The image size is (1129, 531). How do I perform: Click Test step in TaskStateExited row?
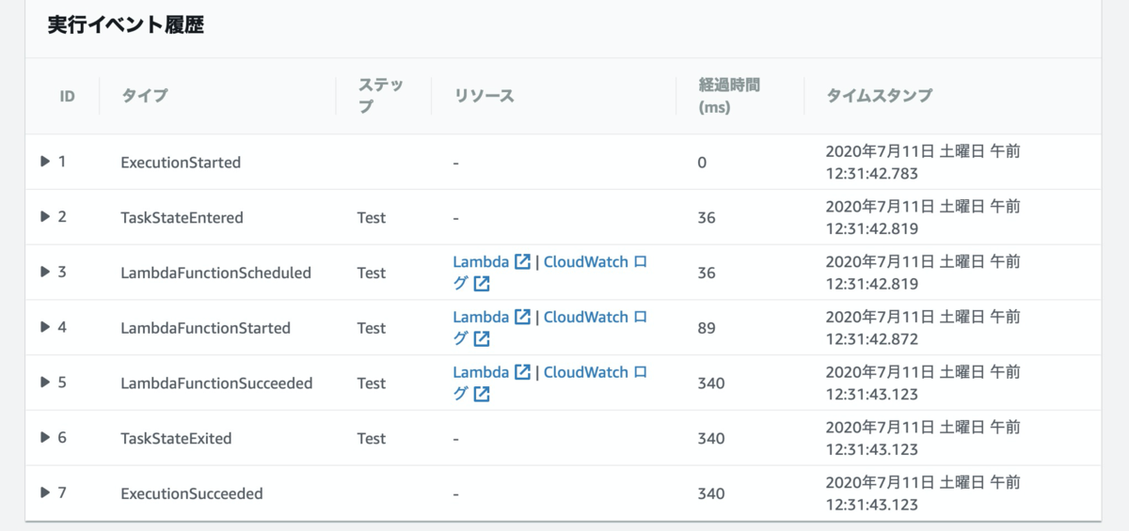pyautogui.click(x=372, y=439)
